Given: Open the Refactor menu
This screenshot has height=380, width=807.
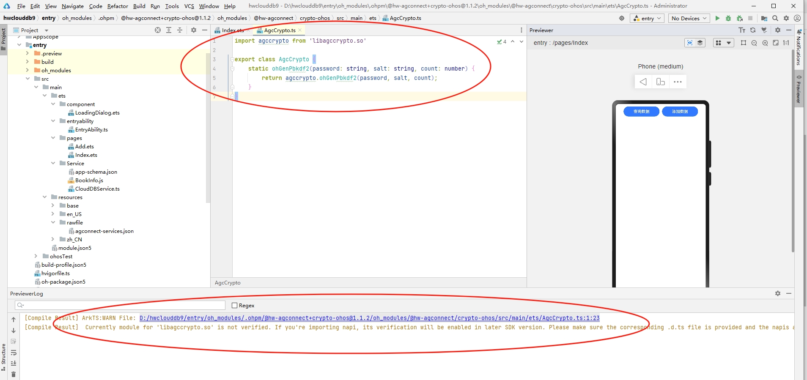Looking at the screenshot, I should tap(118, 6).
